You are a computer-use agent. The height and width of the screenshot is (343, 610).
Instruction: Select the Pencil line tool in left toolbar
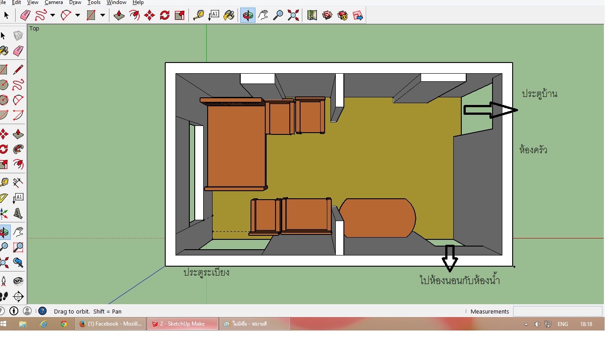coord(18,70)
